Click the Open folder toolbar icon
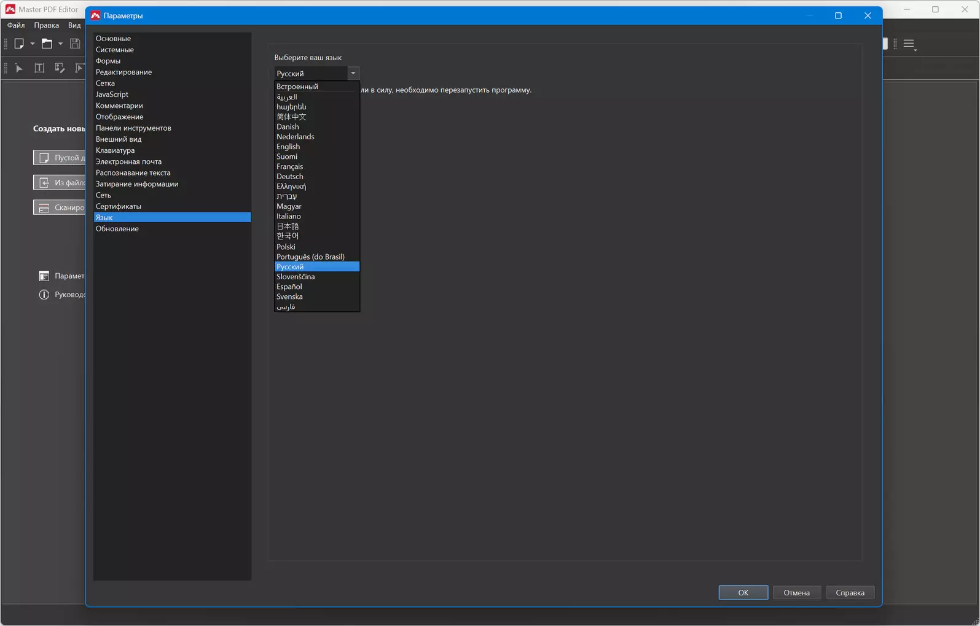The image size is (980, 626). point(47,44)
